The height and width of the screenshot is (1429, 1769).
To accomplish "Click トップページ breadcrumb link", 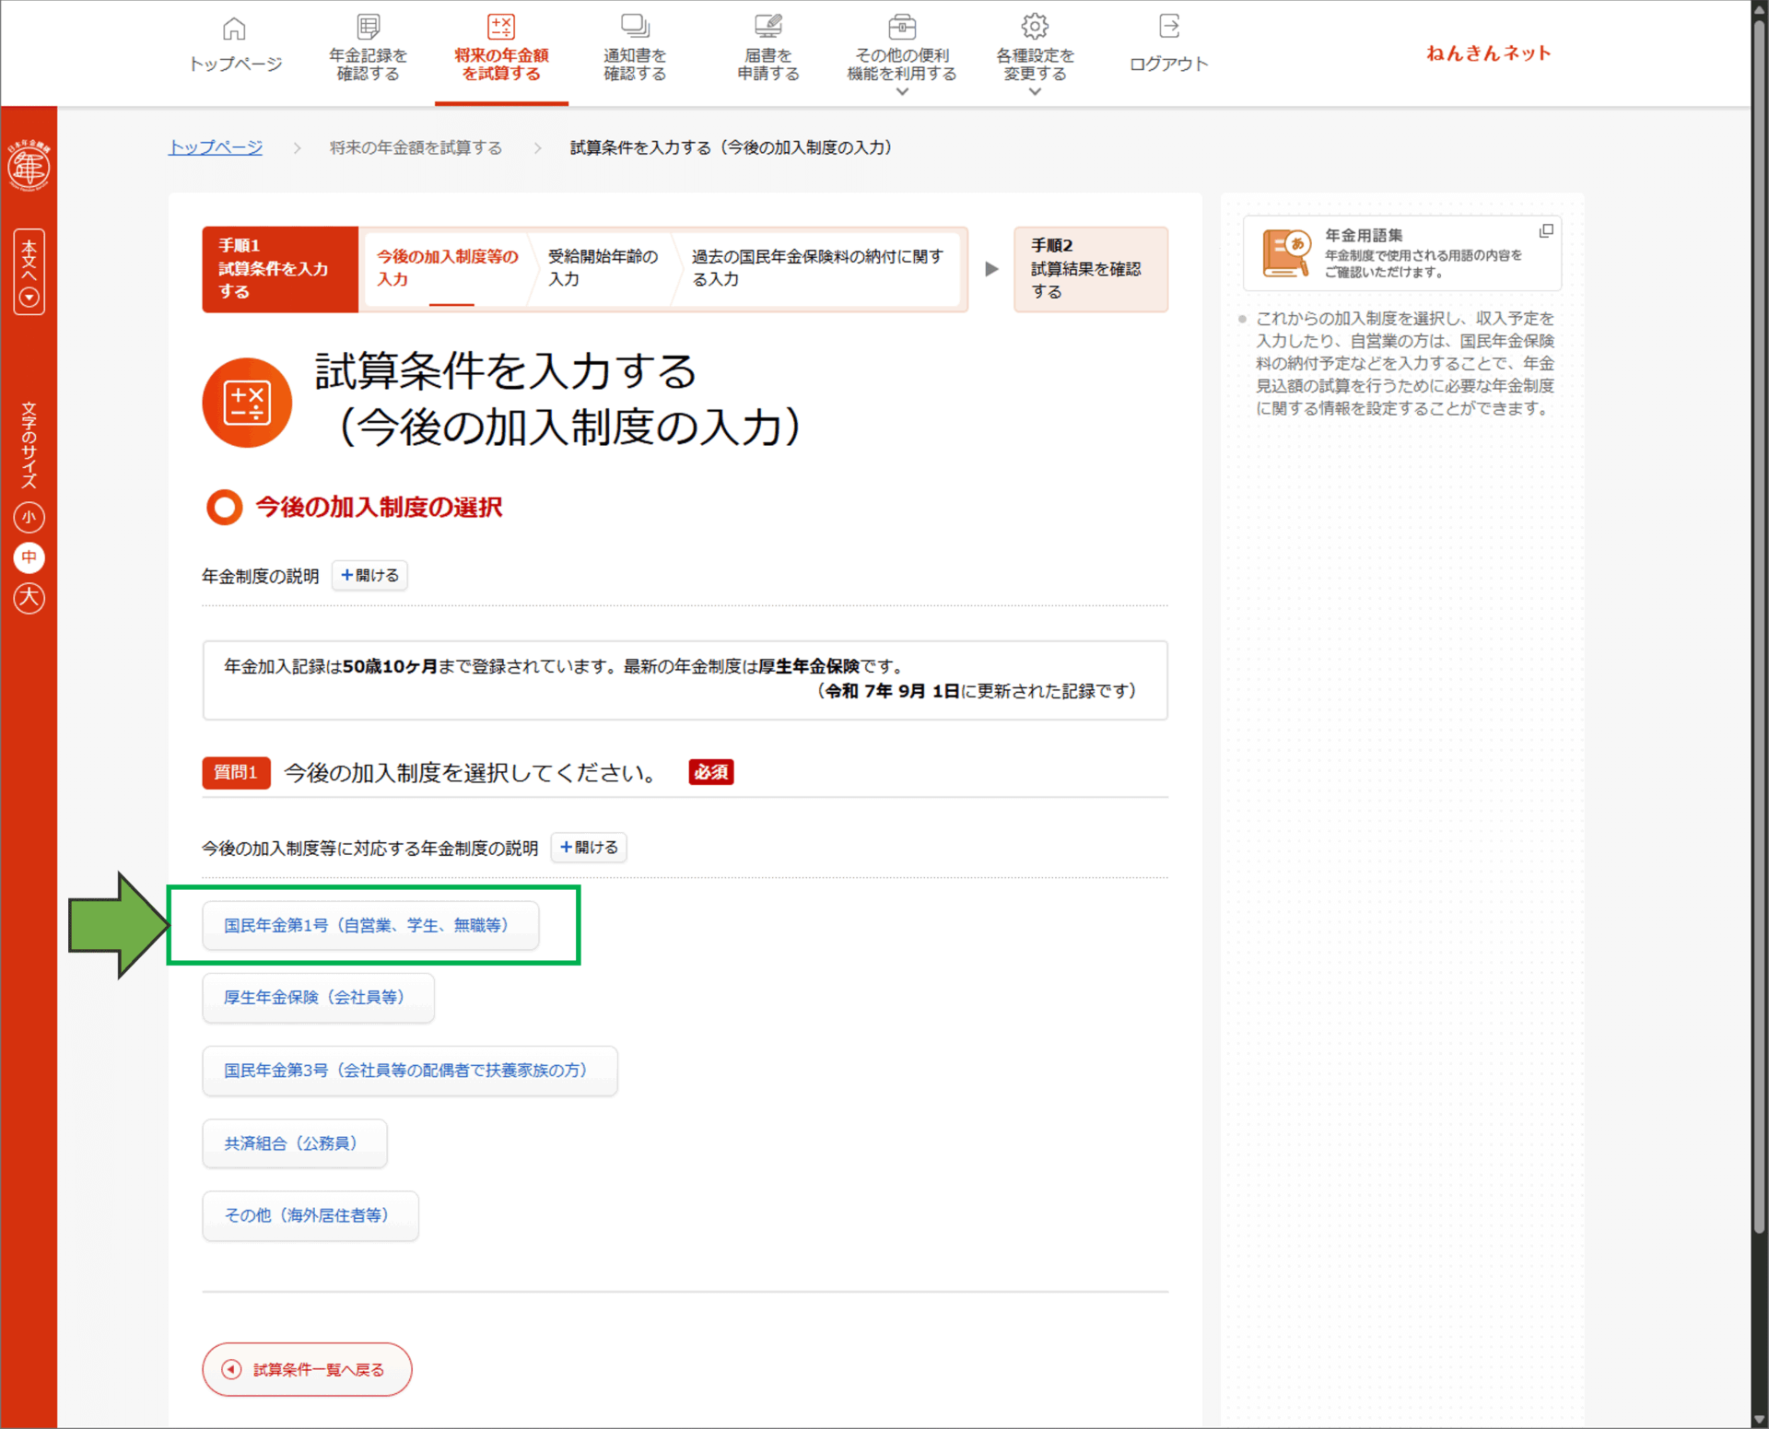I will click(215, 147).
